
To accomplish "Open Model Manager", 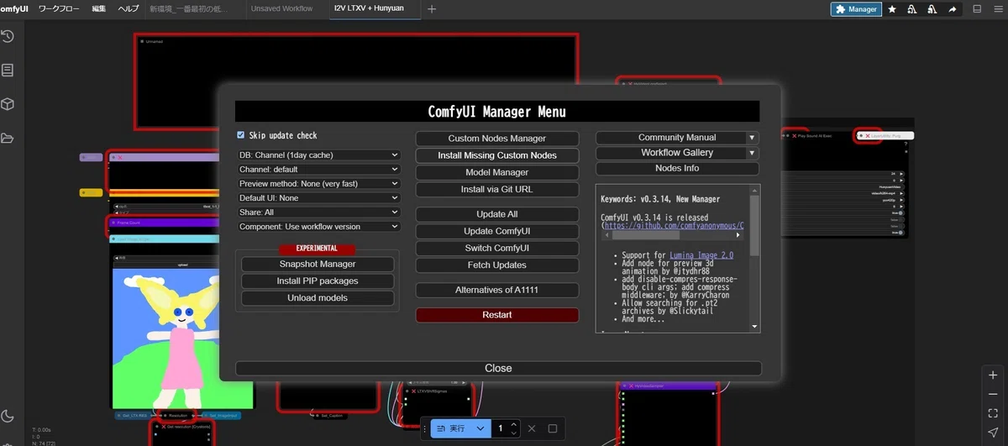I will click(497, 172).
